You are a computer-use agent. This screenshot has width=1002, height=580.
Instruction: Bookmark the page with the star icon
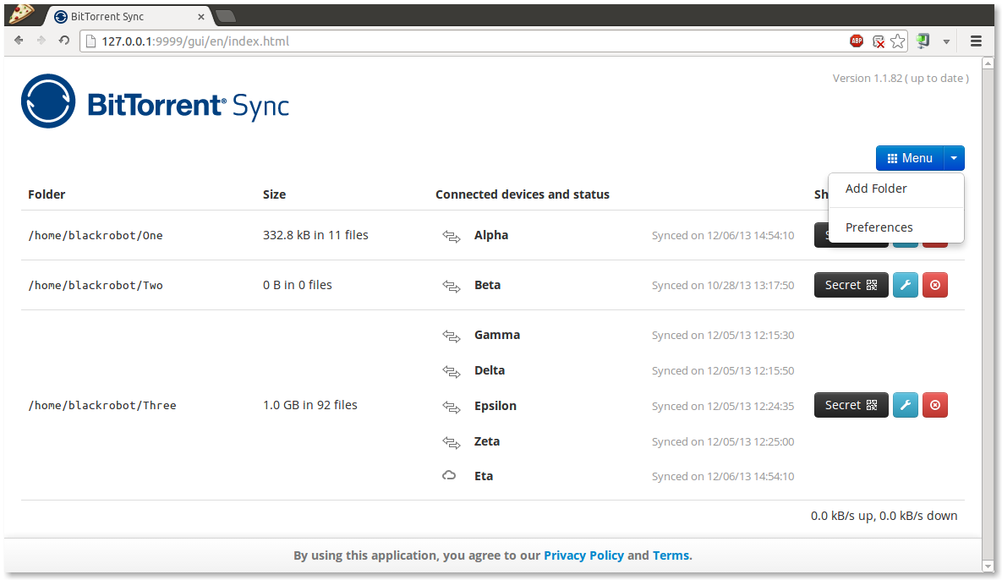898,41
